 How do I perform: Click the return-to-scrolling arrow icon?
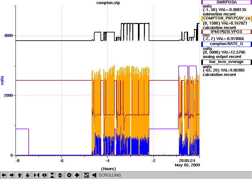(94, 175)
